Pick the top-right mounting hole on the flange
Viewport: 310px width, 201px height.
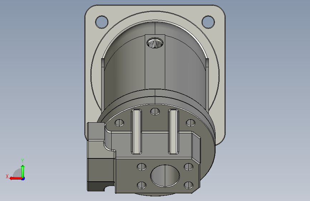point(208,22)
